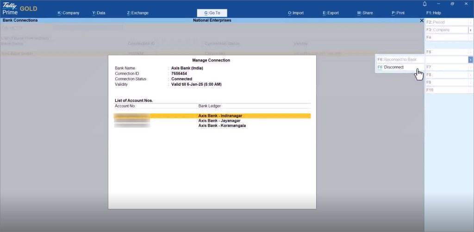Choose F6: Reconnect to Bank option

(399, 59)
